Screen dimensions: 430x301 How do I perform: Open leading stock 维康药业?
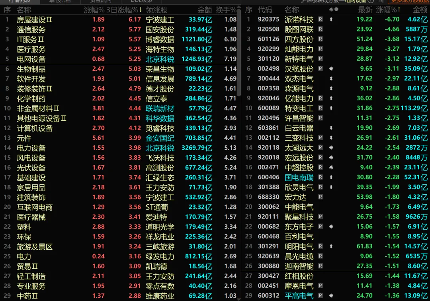160,296
